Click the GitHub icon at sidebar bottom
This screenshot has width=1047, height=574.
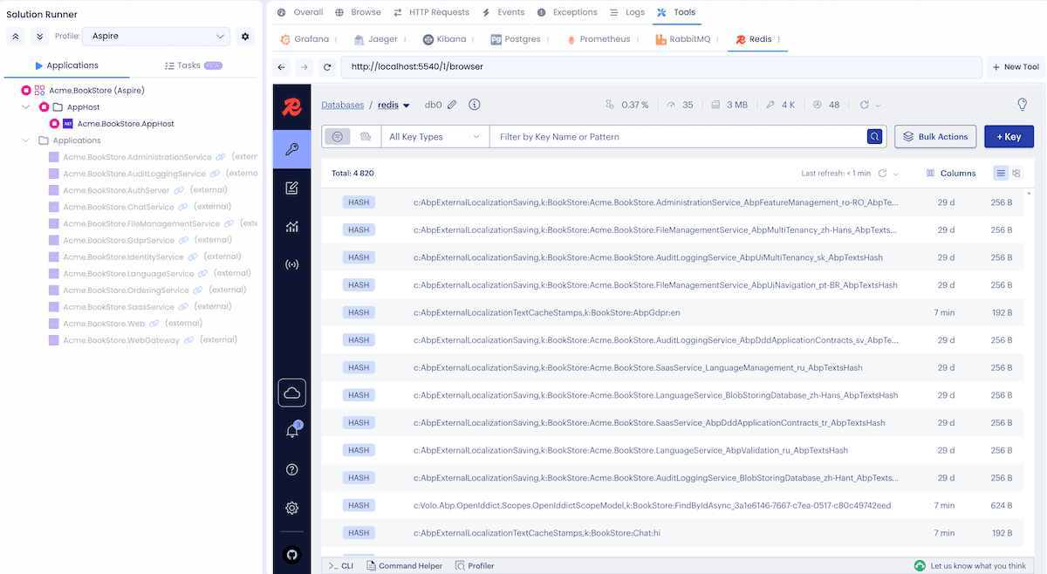291,555
